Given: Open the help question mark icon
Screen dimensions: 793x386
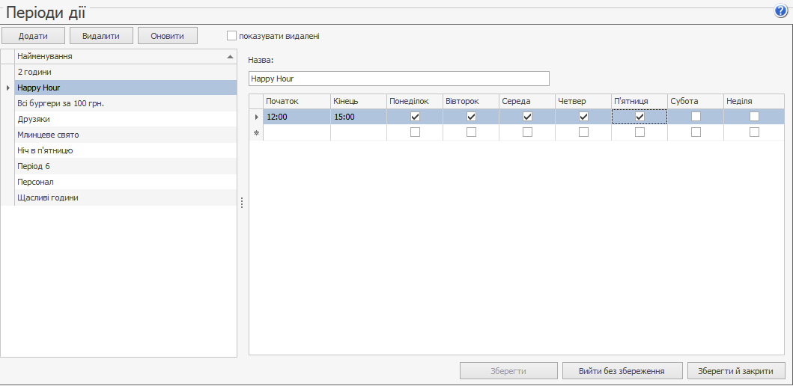Looking at the screenshot, I should click(x=781, y=10).
